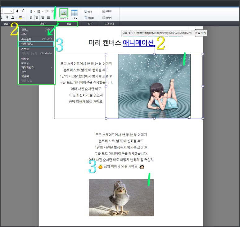Open the highlight color dropdown arrow
The image size is (240, 227).
coord(24,17)
